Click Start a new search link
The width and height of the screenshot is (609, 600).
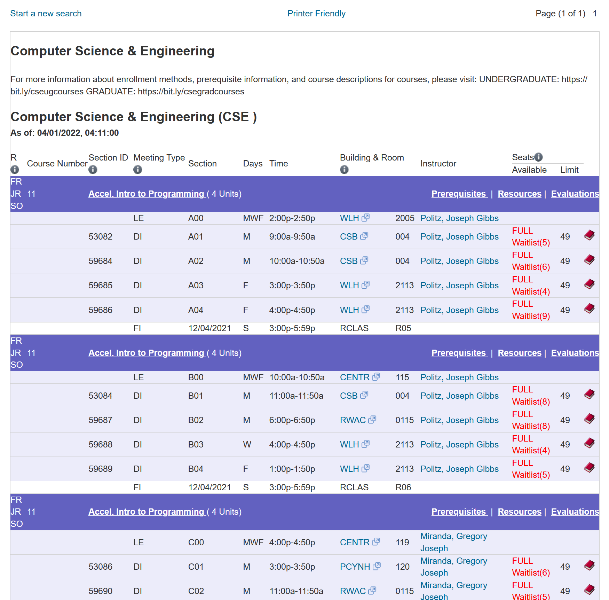[46, 14]
